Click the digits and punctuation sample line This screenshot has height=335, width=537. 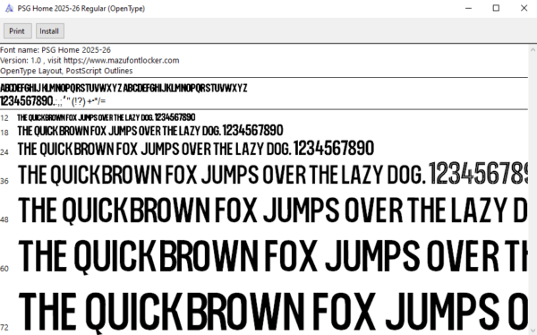(x=53, y=101)
